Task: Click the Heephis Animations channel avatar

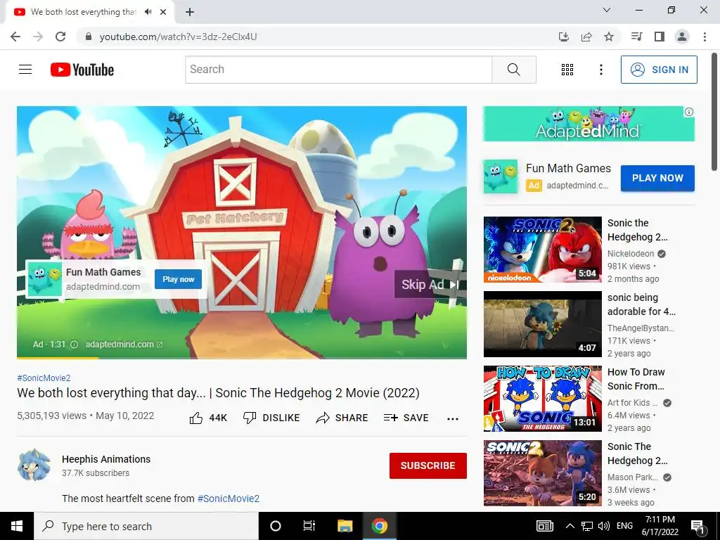Action: 34,465
